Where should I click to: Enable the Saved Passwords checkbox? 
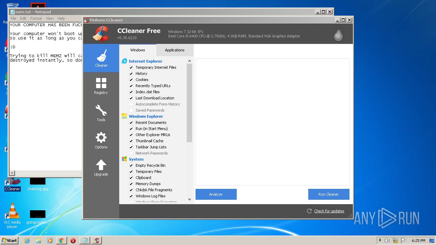click(x=131, y=110)
